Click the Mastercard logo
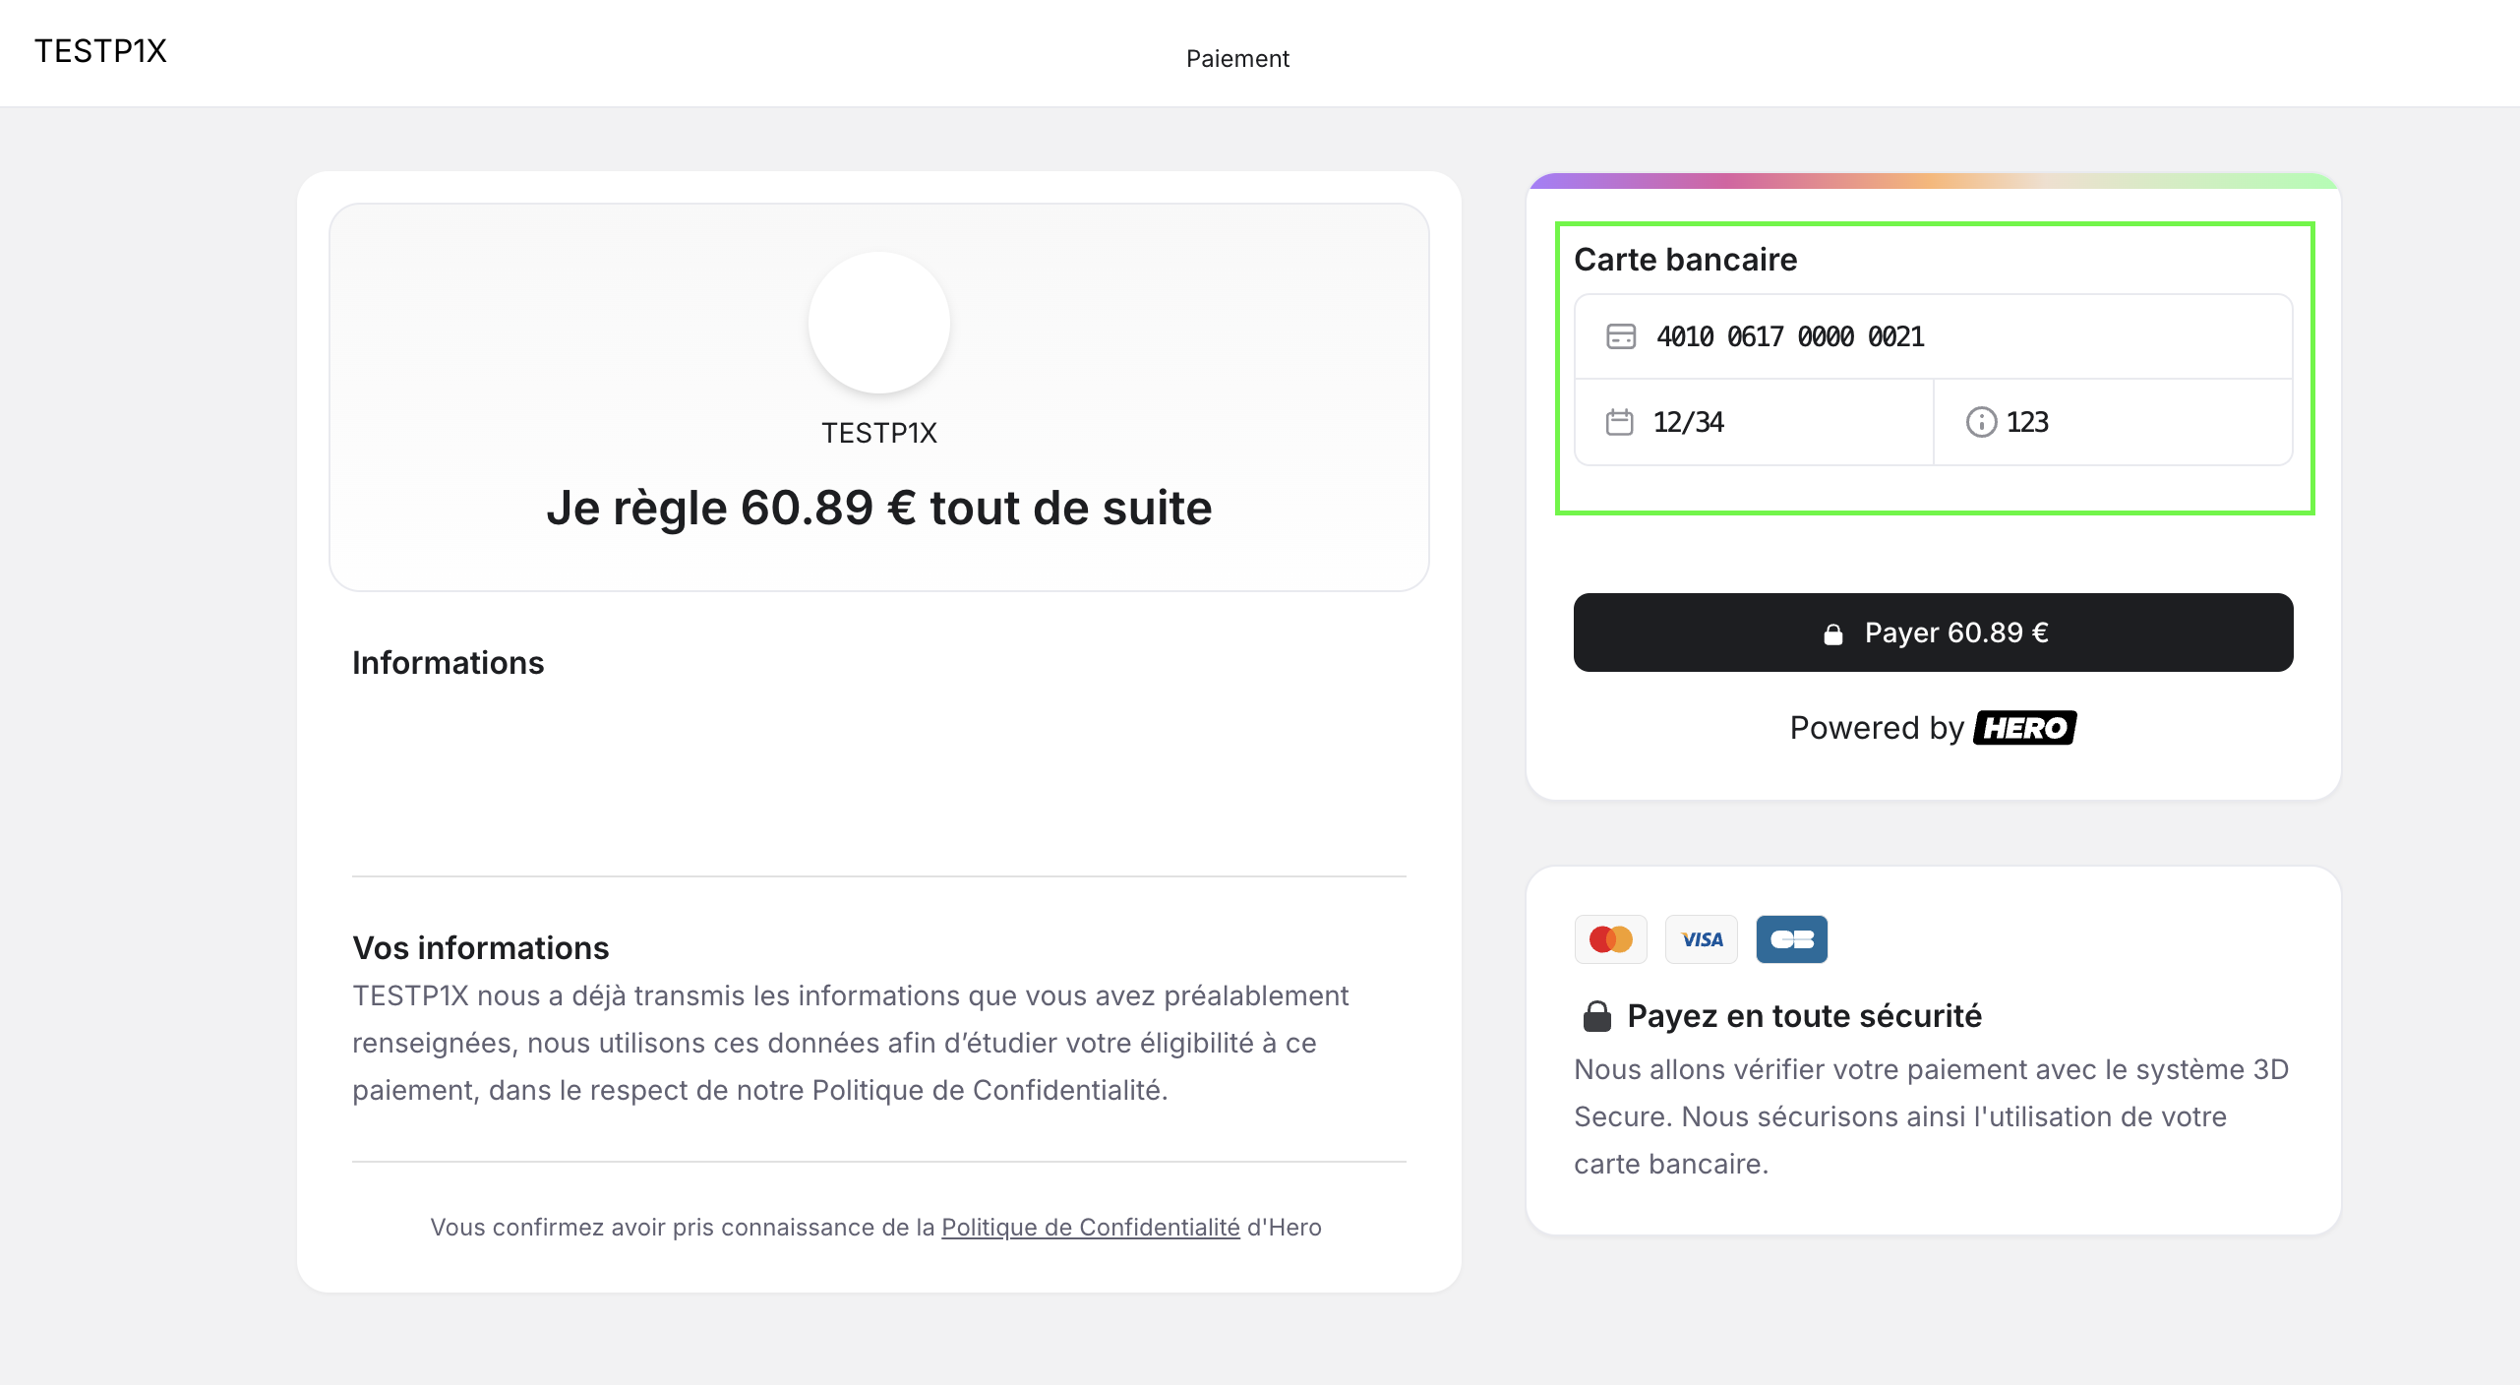2520x1385 pixels. point(1610,939)
